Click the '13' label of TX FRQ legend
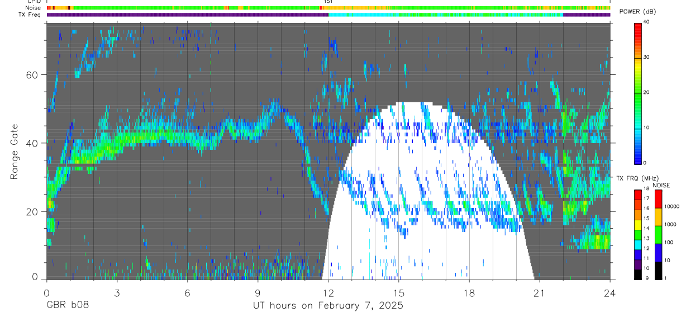 tap(646, 238)
